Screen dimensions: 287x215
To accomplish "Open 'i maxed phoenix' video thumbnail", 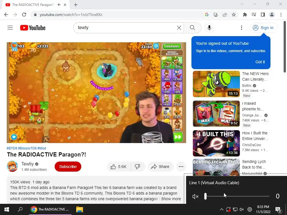I will pos(216,114).
